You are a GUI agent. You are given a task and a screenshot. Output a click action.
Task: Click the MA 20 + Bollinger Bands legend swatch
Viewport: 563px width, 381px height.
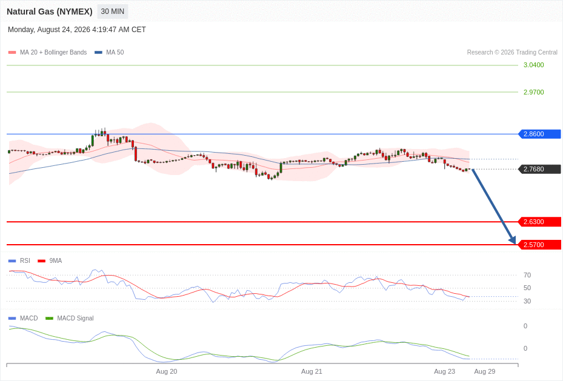pyautogui.click(x=12, y=52)
